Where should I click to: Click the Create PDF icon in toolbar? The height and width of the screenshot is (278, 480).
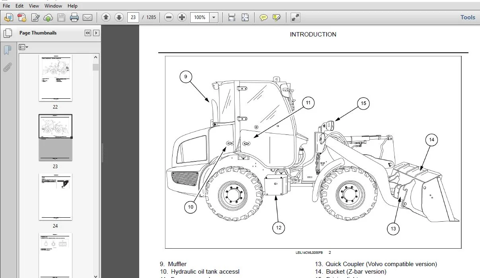pyautogui.click(x=9, y=17)
